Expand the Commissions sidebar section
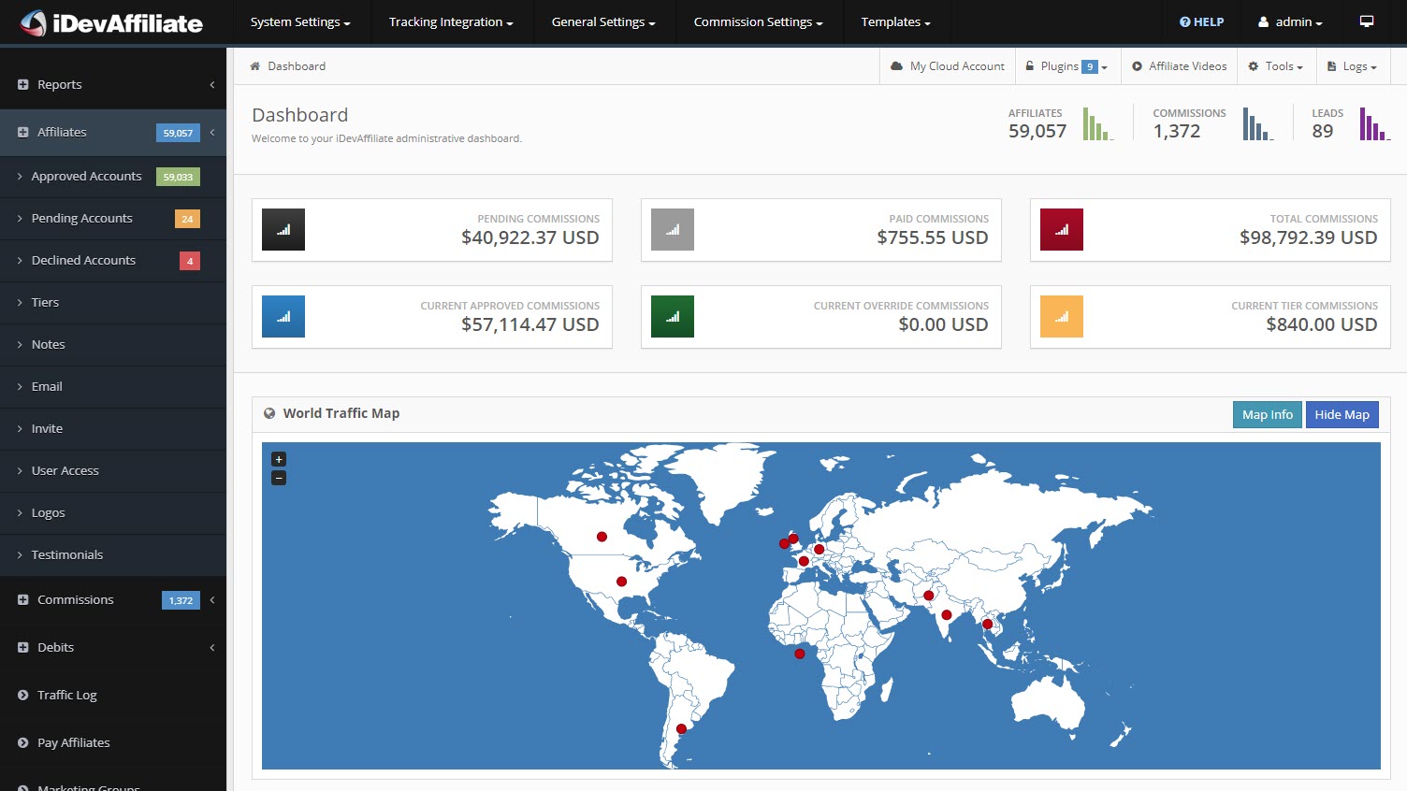This screenshot has width=1407, height=791. pyautogui.click(x=113, y=600)
